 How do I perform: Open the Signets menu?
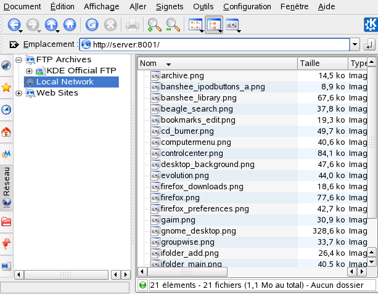[x=170, y=6]
